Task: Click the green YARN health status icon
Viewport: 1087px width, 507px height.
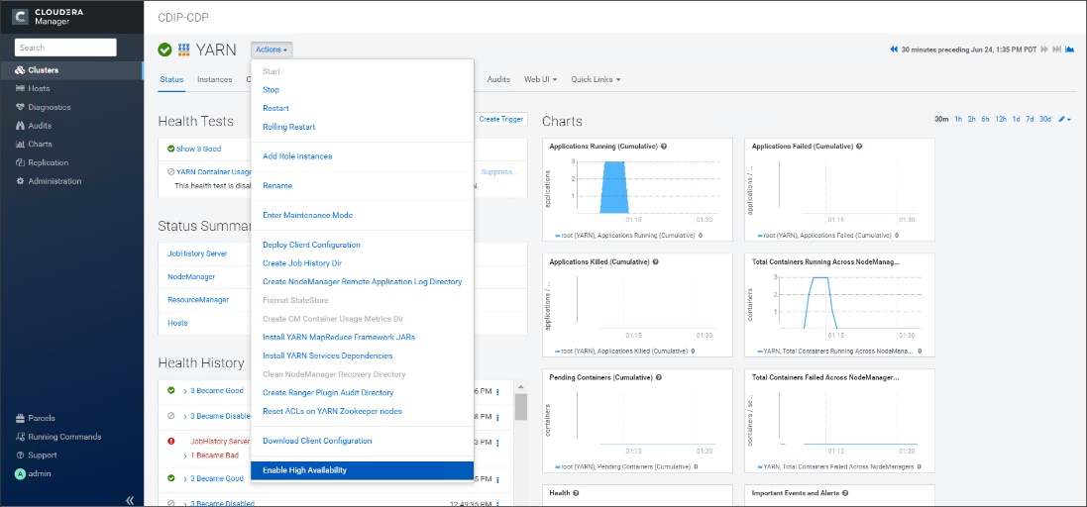Action: click(x=165, y=50)
